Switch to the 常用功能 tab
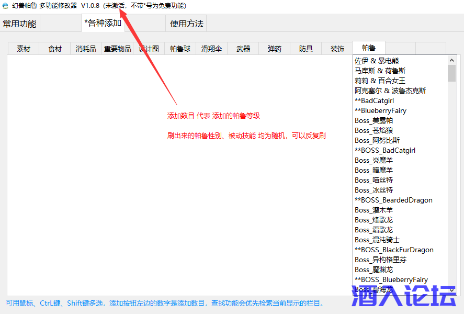 pyautogui.click(x=20, y=24)
